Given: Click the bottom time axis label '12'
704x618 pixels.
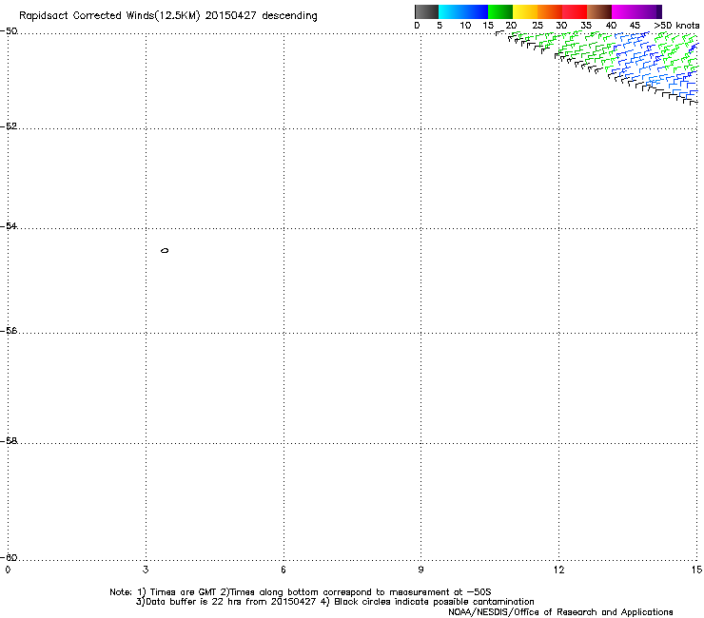Looking at the screenshot, I should pyautogui.click(x=559, y=570).
